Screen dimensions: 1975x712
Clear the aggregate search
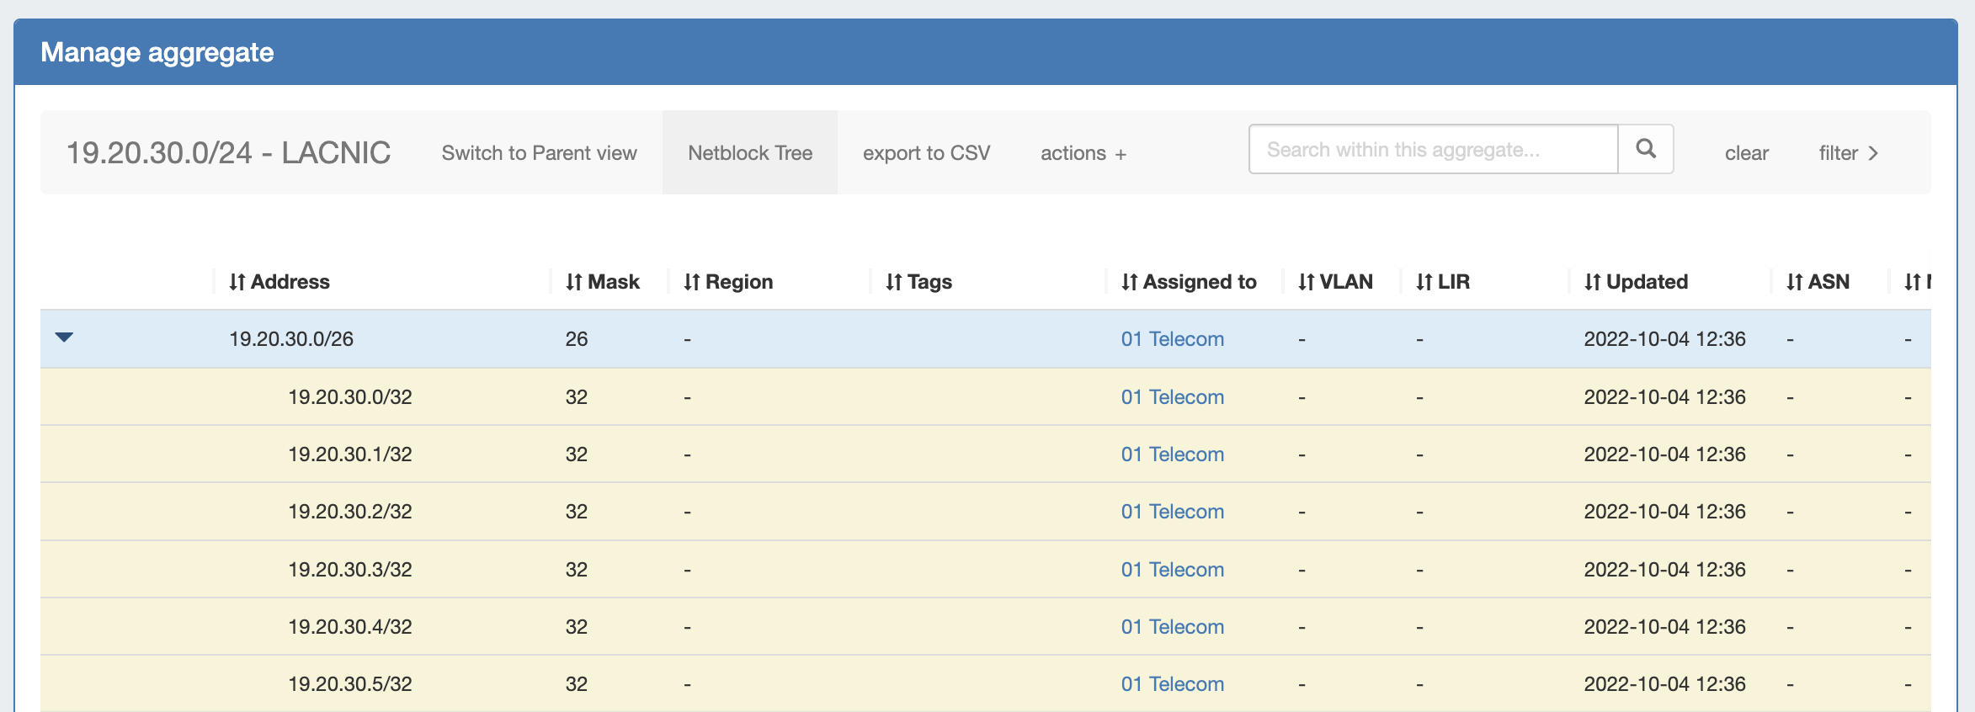point(1746,153)
